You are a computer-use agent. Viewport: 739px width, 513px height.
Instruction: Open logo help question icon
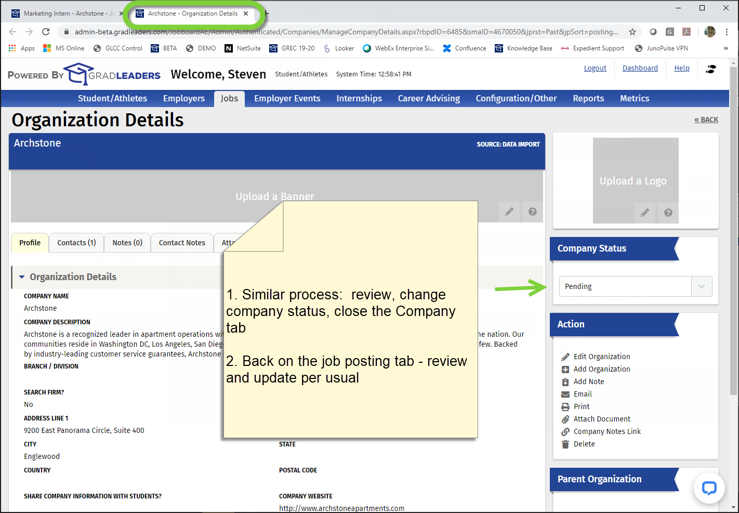point(668,213)
